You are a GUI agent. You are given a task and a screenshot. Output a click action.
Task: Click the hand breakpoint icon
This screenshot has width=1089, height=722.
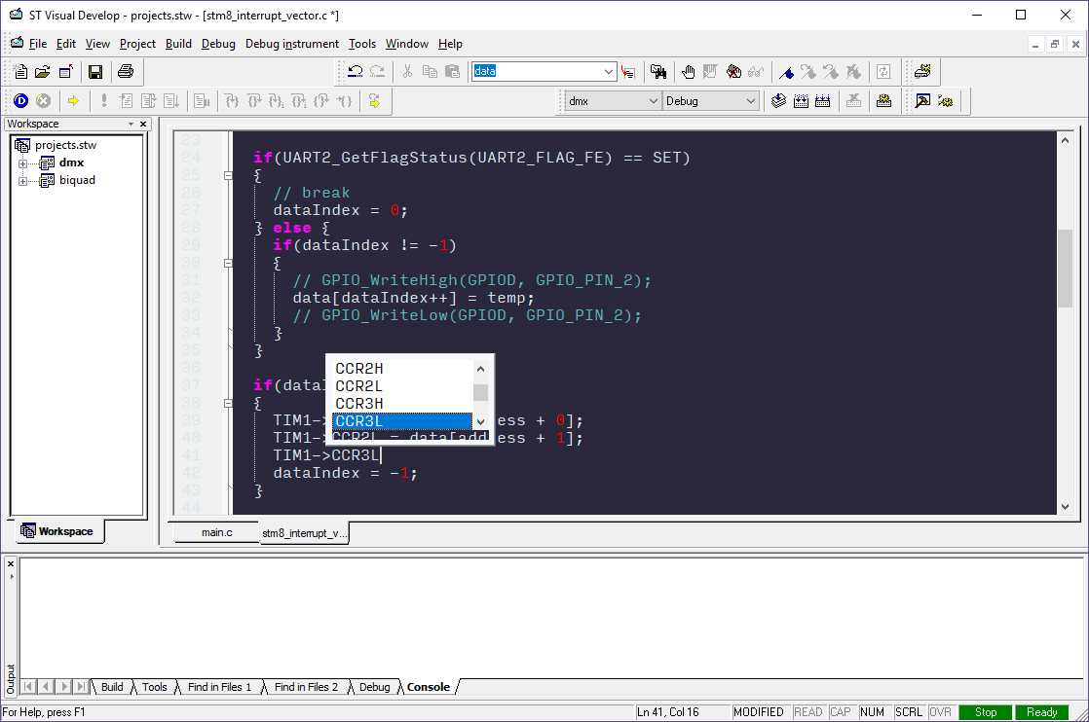click(689, 72)
